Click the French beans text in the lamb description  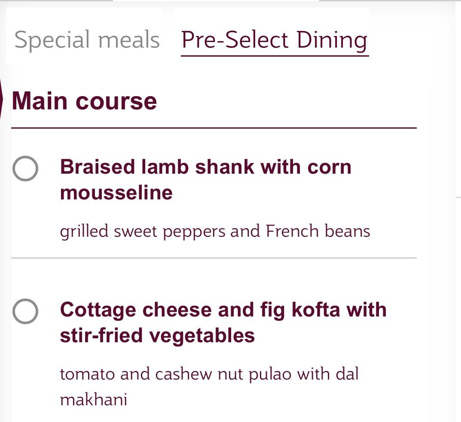pyautogui.click(x=318, y=231)
